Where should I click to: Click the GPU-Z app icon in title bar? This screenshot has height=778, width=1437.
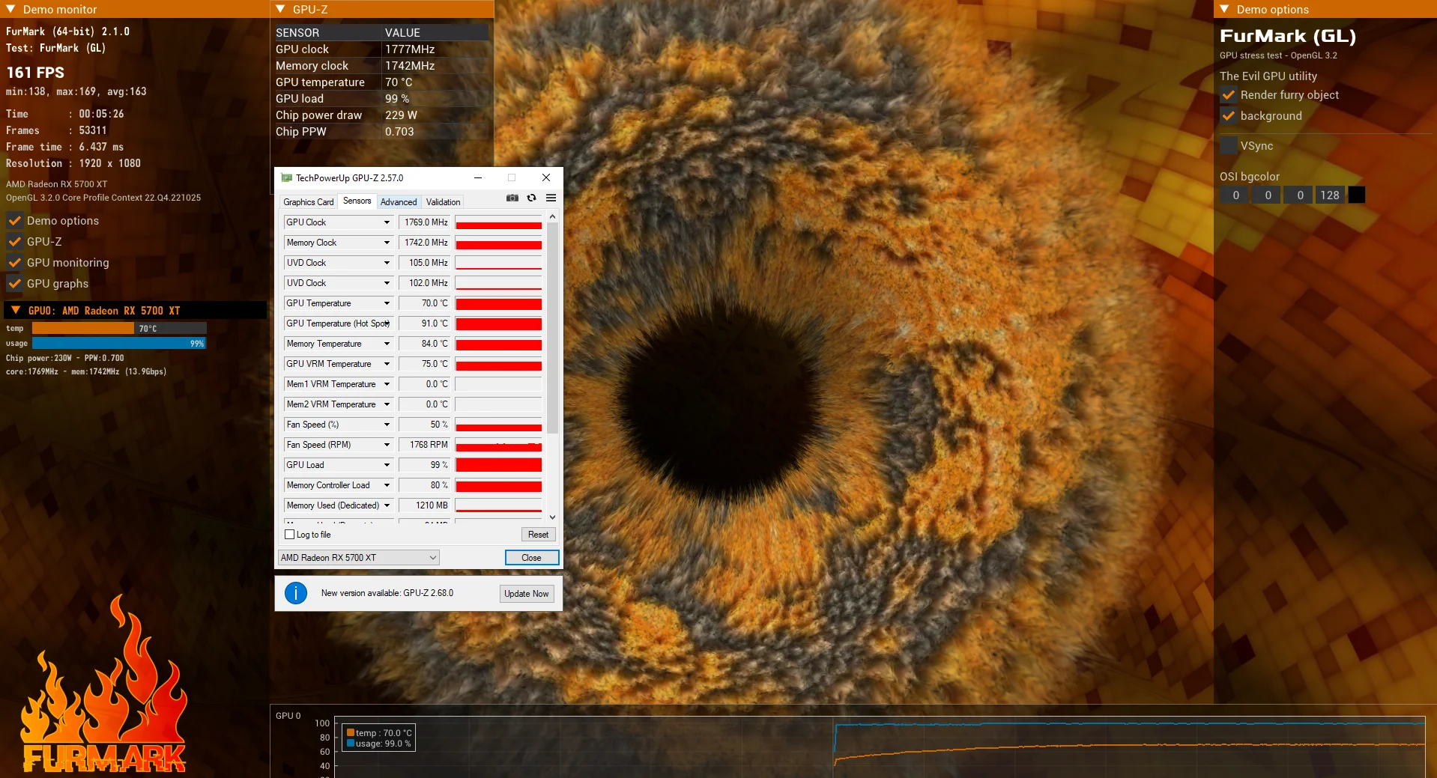coord(286,178)
